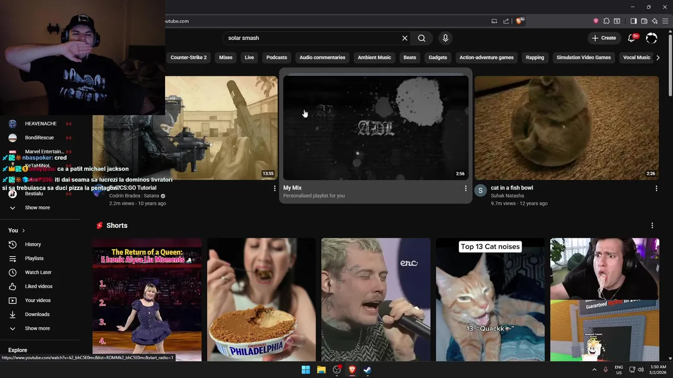673x378 pixels.
Task: Select the Mixes filter chip
Action: tap(226, 57)
